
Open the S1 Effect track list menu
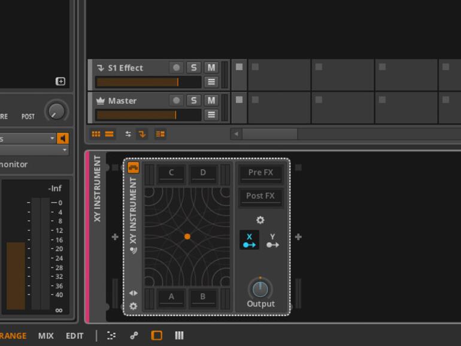(211, 82)
